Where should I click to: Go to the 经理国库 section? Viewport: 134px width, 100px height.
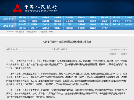[46, 21]
